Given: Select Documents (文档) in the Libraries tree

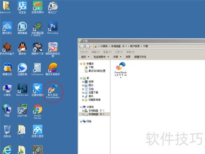Looking at the screenshot, I should coord(91,89).
